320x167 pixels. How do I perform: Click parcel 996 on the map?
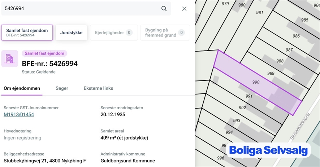pyautogui.click(x=221, y=158)
